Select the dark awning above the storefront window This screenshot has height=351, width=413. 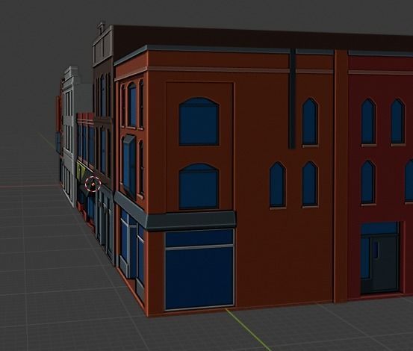point(191,220)
